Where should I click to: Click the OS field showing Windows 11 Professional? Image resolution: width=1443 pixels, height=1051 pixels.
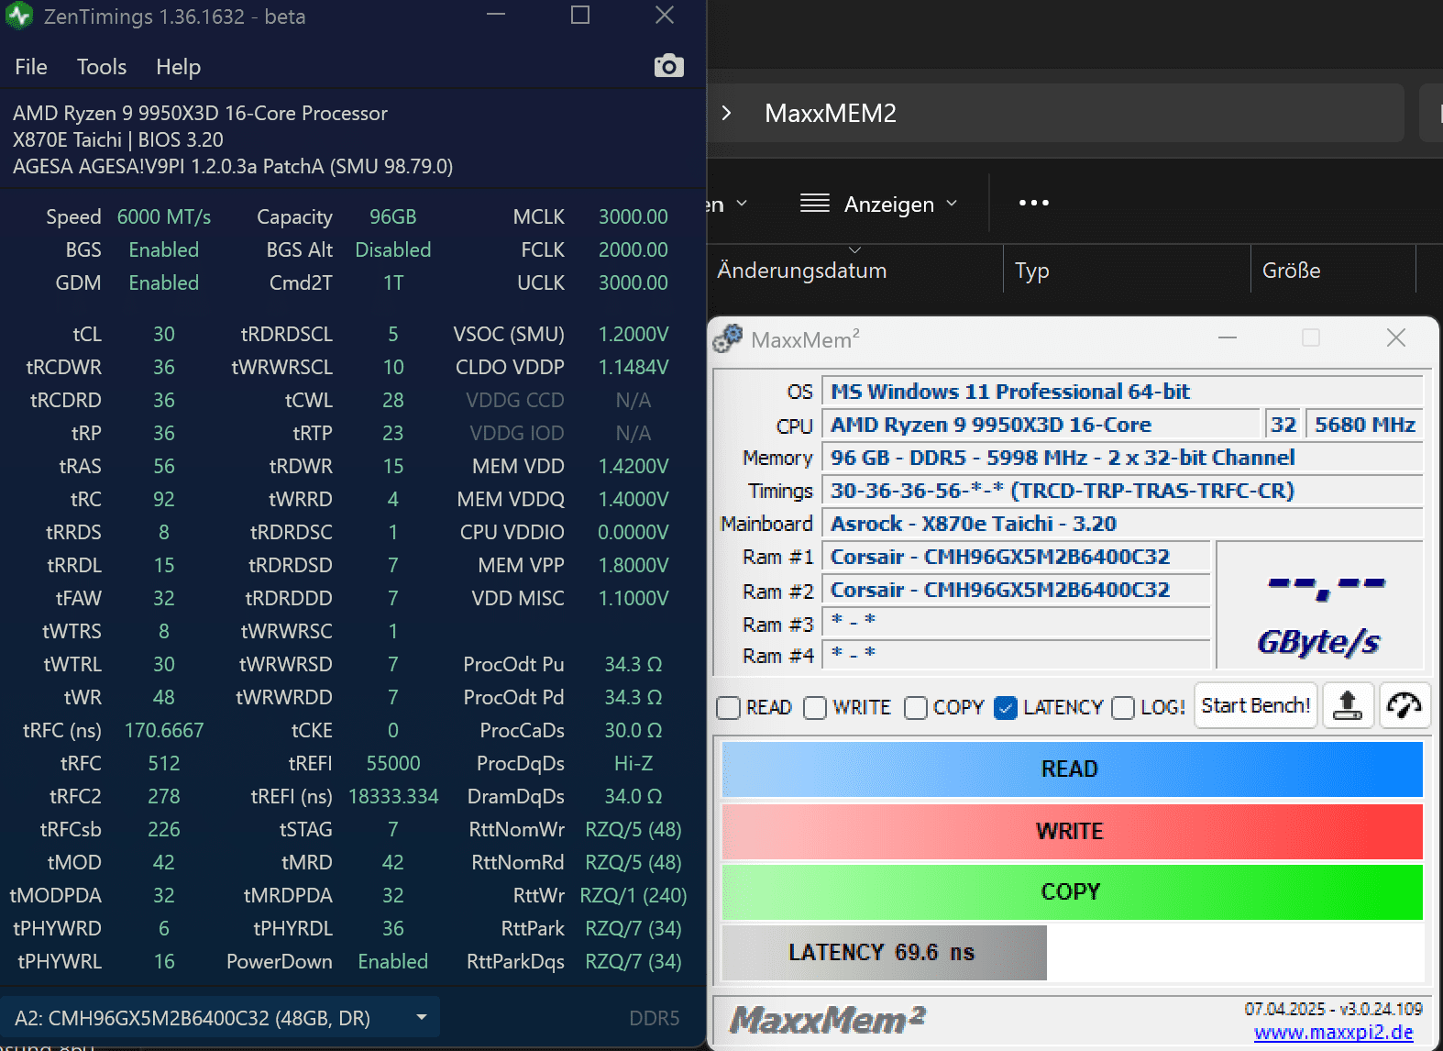click(1122, 392)
